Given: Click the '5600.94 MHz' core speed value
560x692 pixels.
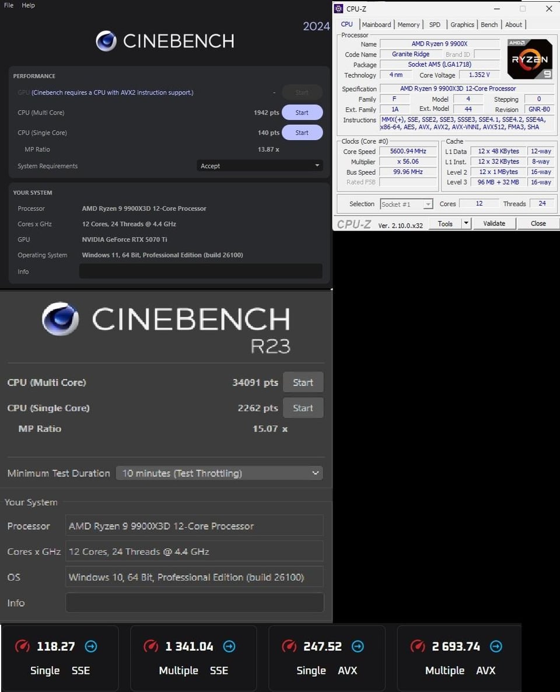Looking at the screenshot, I should pyautogui.click(x=408, y=151).
